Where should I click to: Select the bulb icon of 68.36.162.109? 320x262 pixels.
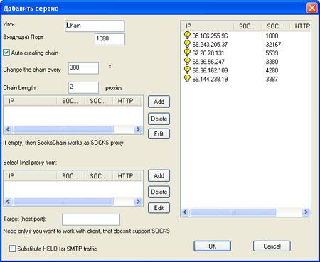click(x=187, y=70)
